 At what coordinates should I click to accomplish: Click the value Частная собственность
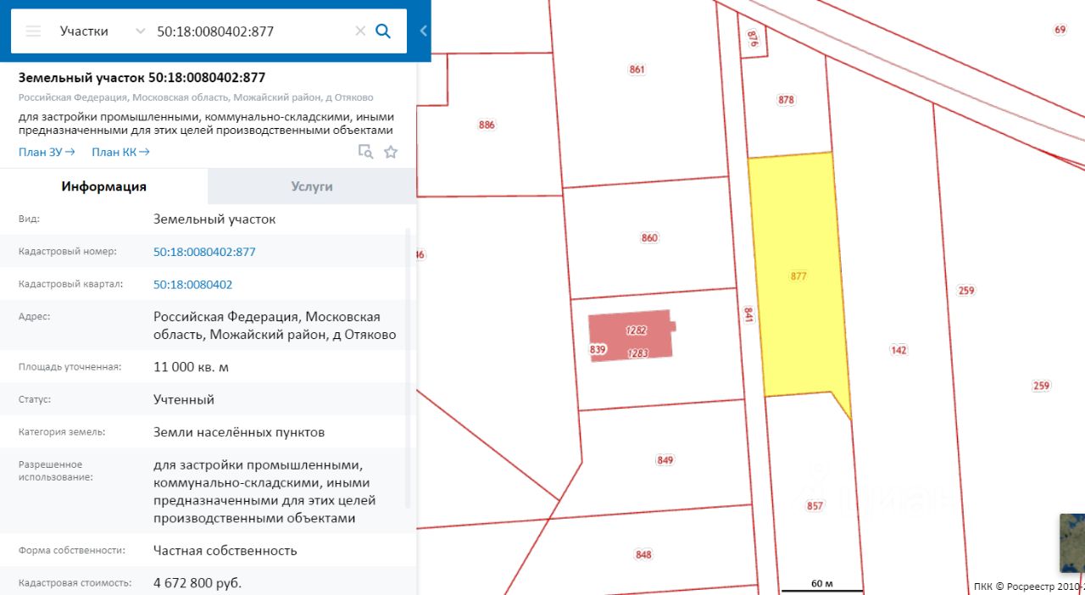tap(225, 550)
